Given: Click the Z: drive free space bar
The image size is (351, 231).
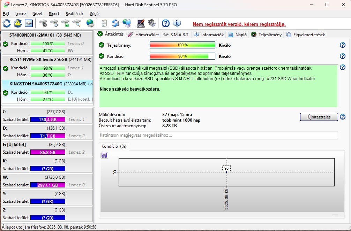Looking at the screenshot, I should click(48, 217).
